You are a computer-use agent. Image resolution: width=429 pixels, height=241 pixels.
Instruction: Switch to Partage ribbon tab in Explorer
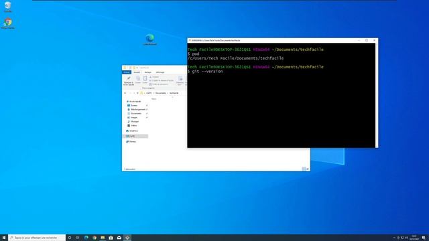coord(147,72)
